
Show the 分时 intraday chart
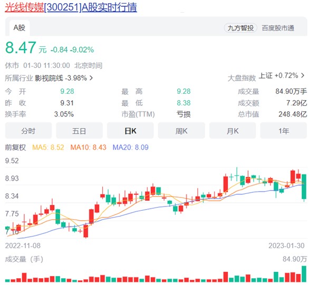(x=28, y=131)
